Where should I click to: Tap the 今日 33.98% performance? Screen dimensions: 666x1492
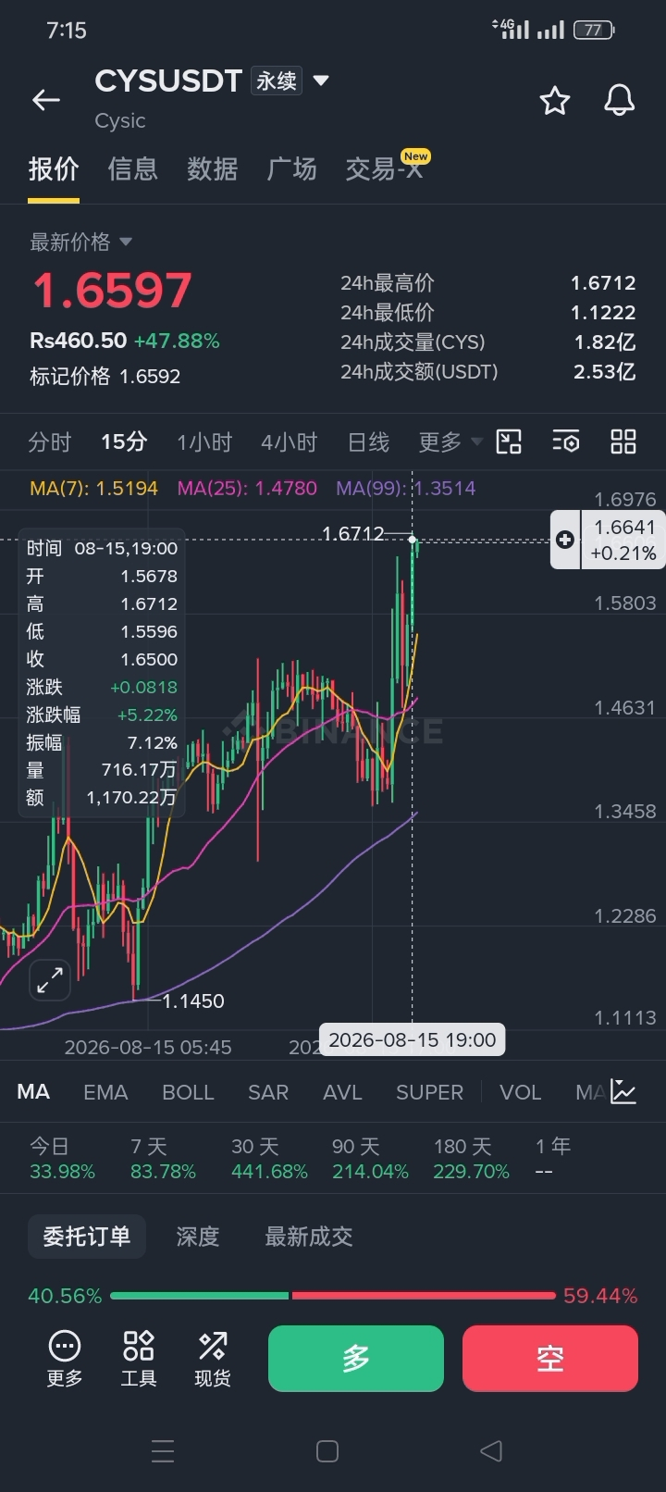[x=62, y=1159]
